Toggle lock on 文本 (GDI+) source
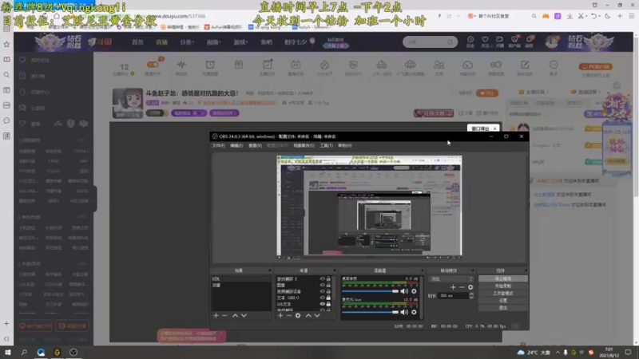 328,298
